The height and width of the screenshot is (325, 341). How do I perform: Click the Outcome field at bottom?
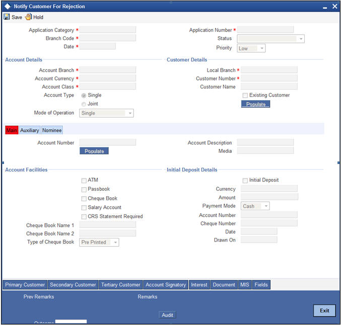click(71, 321)
